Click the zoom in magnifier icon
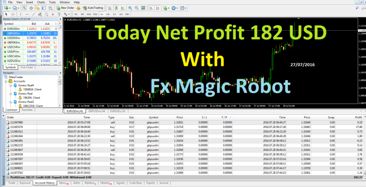The width and height of the screenshot is (366, 187). (x=130, y=8)
